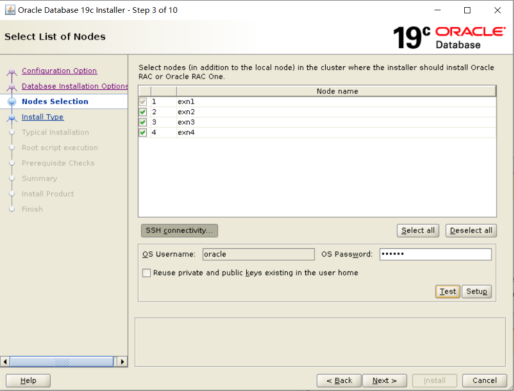This screenshot has height=391, width=514.
Task: Close the installer window
Action: coord(497,10)
